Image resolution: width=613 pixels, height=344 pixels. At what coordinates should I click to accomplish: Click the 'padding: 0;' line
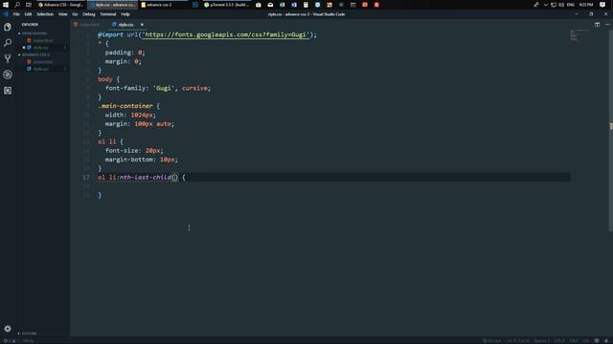pos(125,53)
